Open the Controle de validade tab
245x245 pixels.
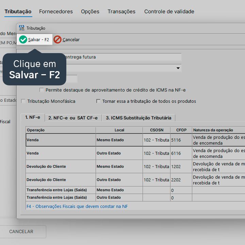pos(169,12)
